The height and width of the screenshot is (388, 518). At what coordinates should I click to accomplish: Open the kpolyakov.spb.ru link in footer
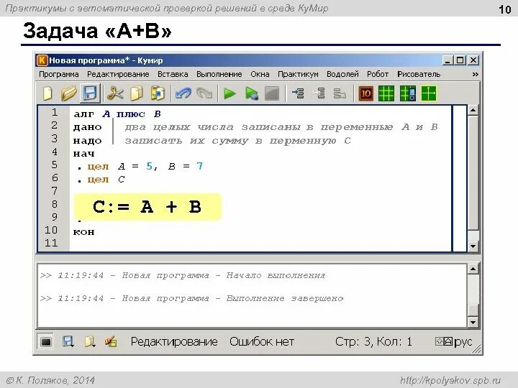(450, 380)
